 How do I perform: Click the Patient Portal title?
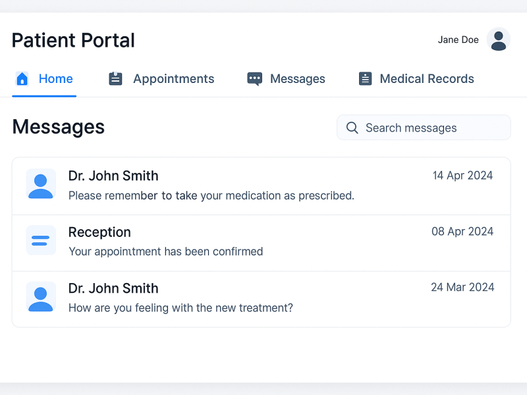point(73,40)
